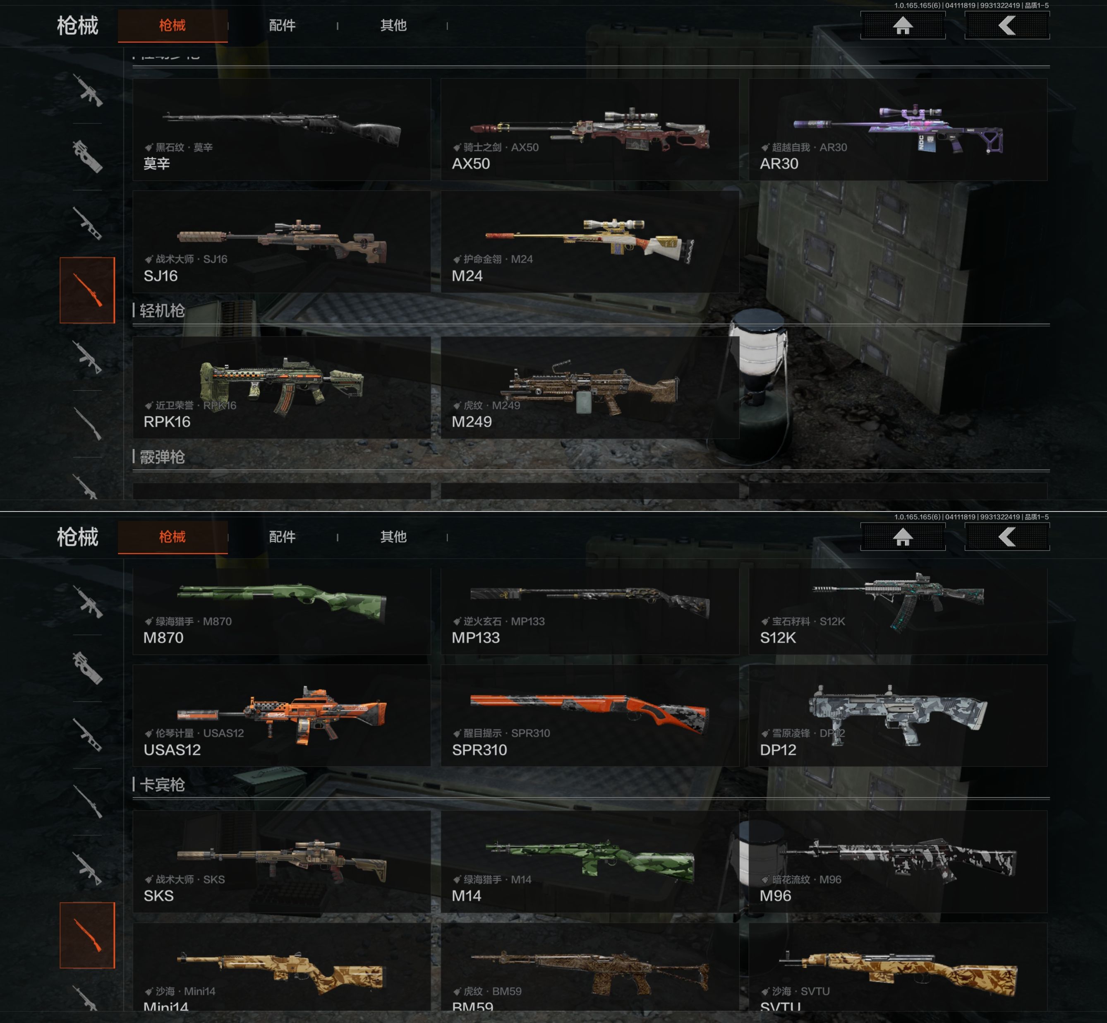This screenshot has height=1023, width=1107.
Task: Select the green camo M870 shotgun
Action: point(282,611)
